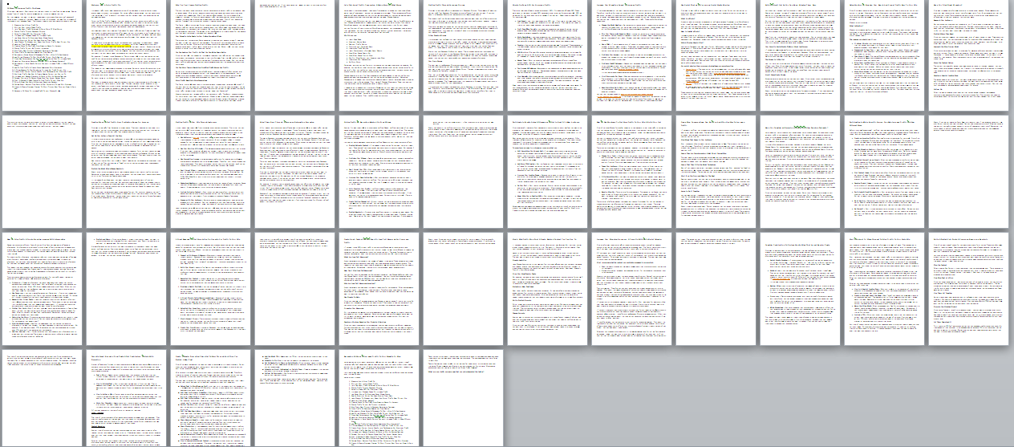Select the first page in the second row
This screenshot has width=1014, height=447.
[x=42, y=172]
